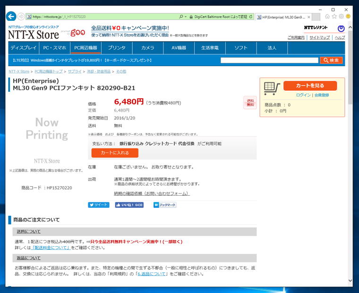Open the 6.返品について link
The width and height of the screenshot is (359, 293).
click(151, 274)
